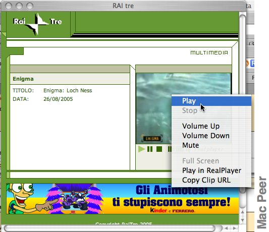Screen dimensions: 269x232
Task: Click the pause icon below the video
Action: click(150, 149)
